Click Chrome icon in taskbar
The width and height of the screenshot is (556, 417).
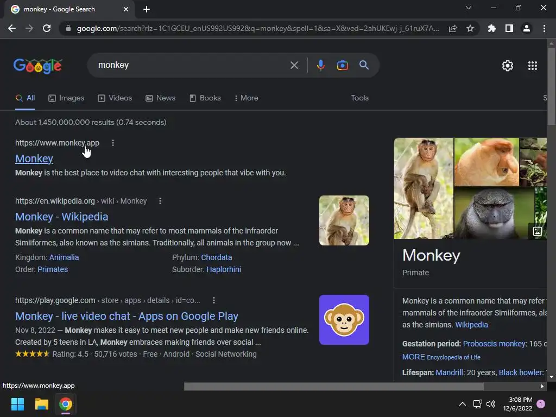[66, 404]
